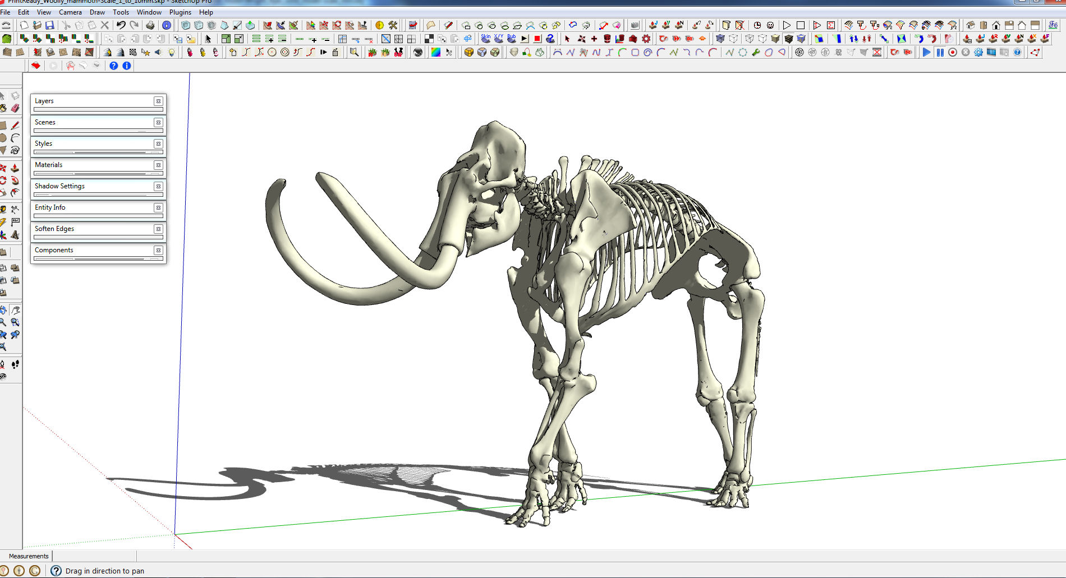
Task: Expand the Layers panel
Action: tap(93, 101)
